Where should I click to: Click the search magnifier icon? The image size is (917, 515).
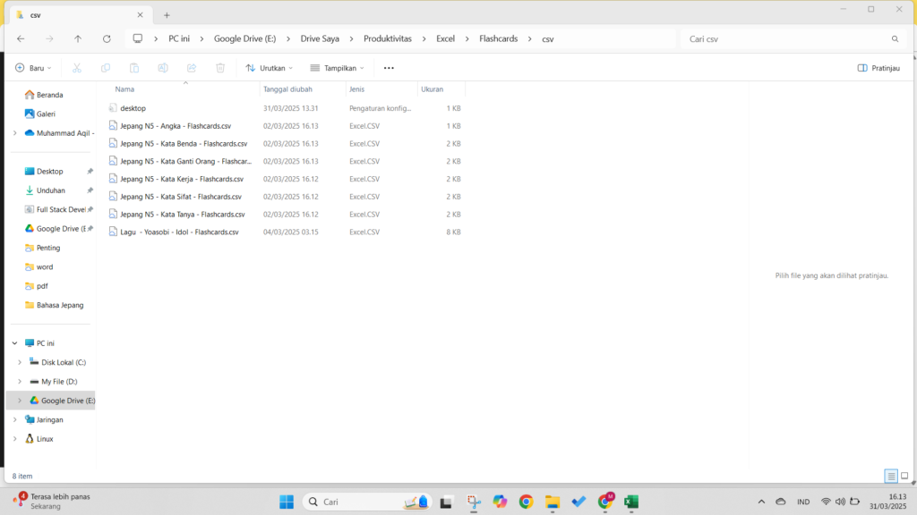pyautogui.click(x=895, y=39)
